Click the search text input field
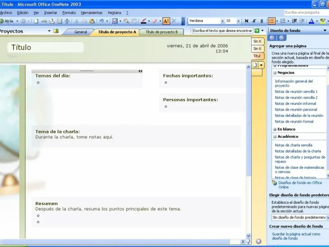The image size is (329, 247). [x=222, y=30]
